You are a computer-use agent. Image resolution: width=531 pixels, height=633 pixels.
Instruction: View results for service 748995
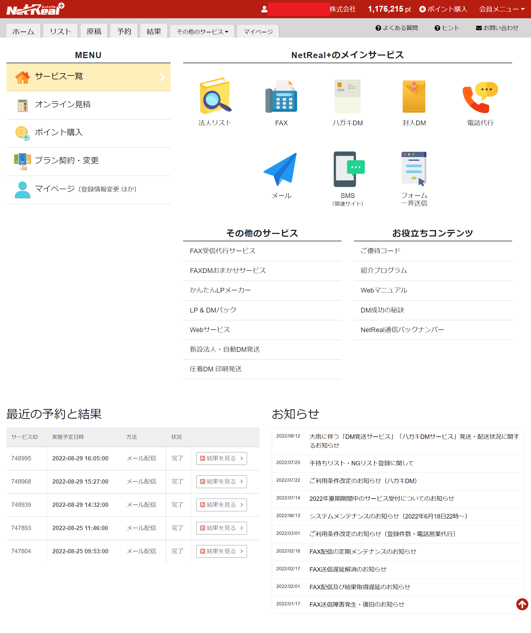pos(221,458)
